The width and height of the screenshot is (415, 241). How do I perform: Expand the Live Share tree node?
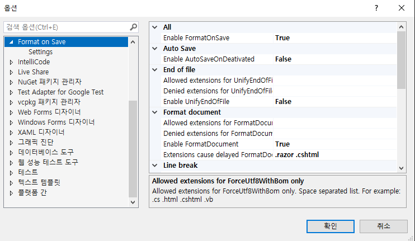click(11, 72)
